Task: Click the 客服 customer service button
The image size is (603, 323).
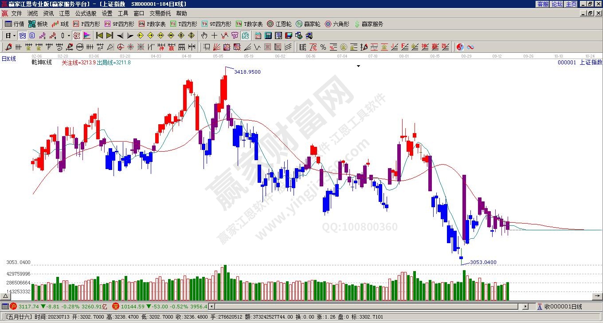Action: 543,4
